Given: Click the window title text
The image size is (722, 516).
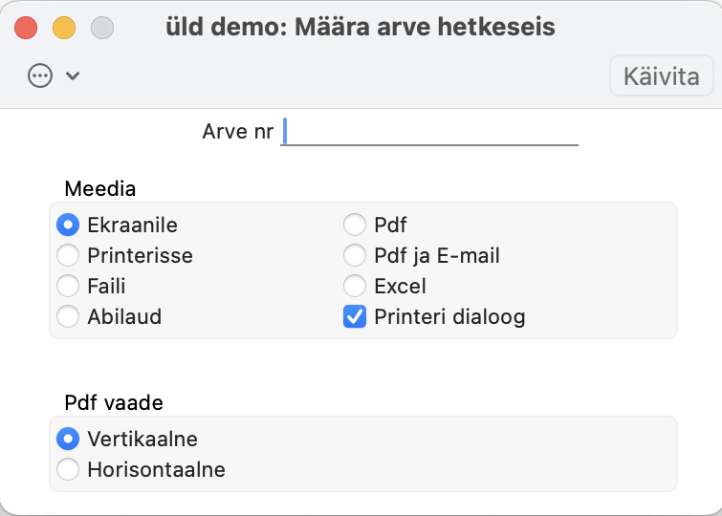Looking at the screenshot, I should (x=360, y=27).
